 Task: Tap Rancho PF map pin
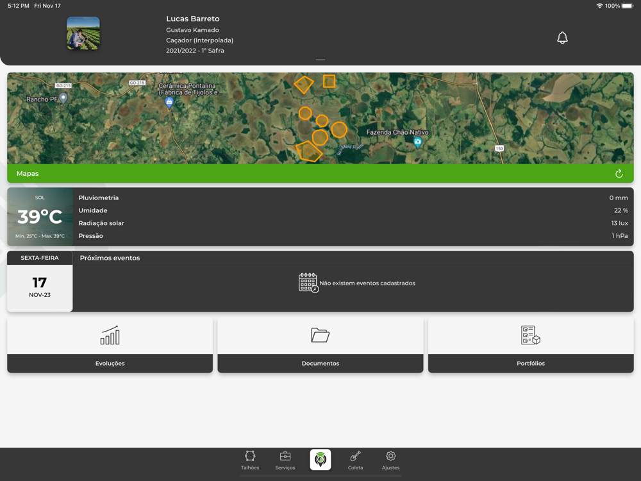click(63, 98)
